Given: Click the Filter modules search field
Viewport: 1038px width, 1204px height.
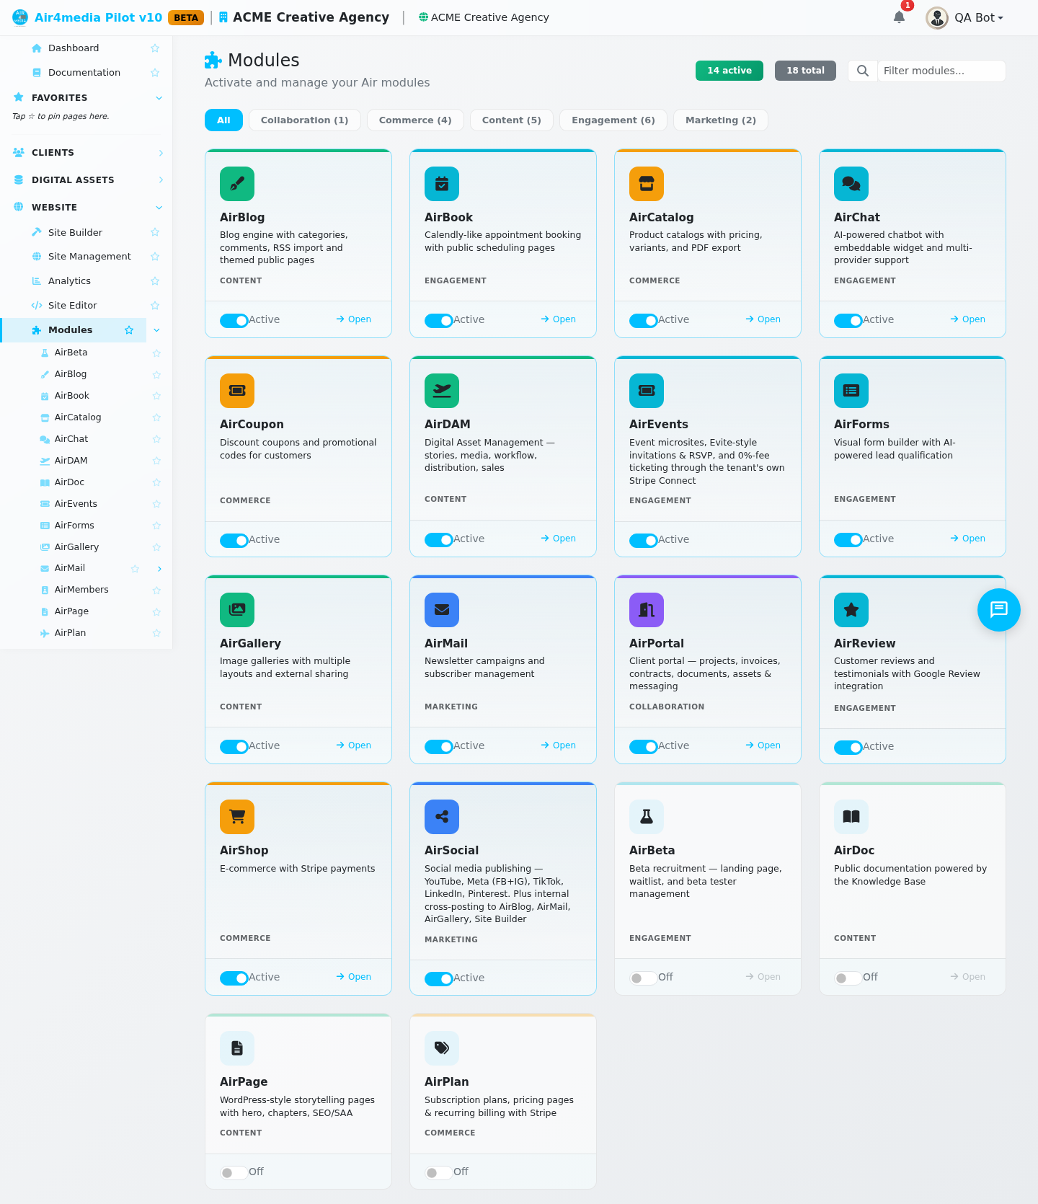Looking at the screenshot, I should (941, 71).
